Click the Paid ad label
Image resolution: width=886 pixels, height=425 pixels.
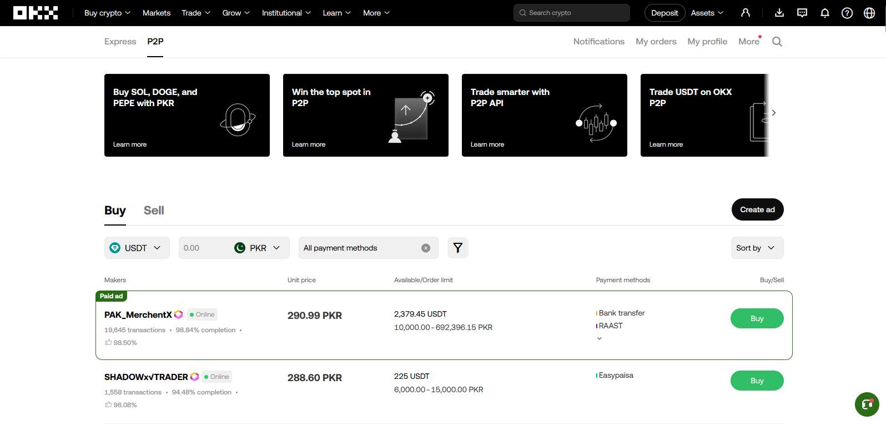pyautogui.click(x=112, y=296)
